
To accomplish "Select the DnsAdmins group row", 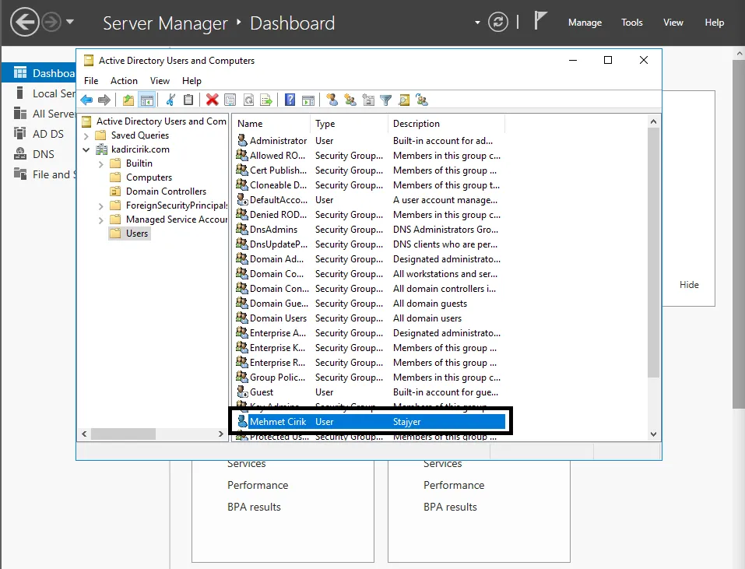I will 369,230.
